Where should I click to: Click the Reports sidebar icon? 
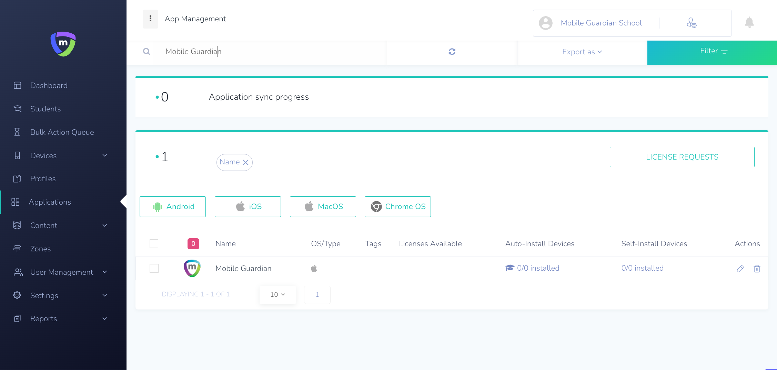tap(17, 318)
